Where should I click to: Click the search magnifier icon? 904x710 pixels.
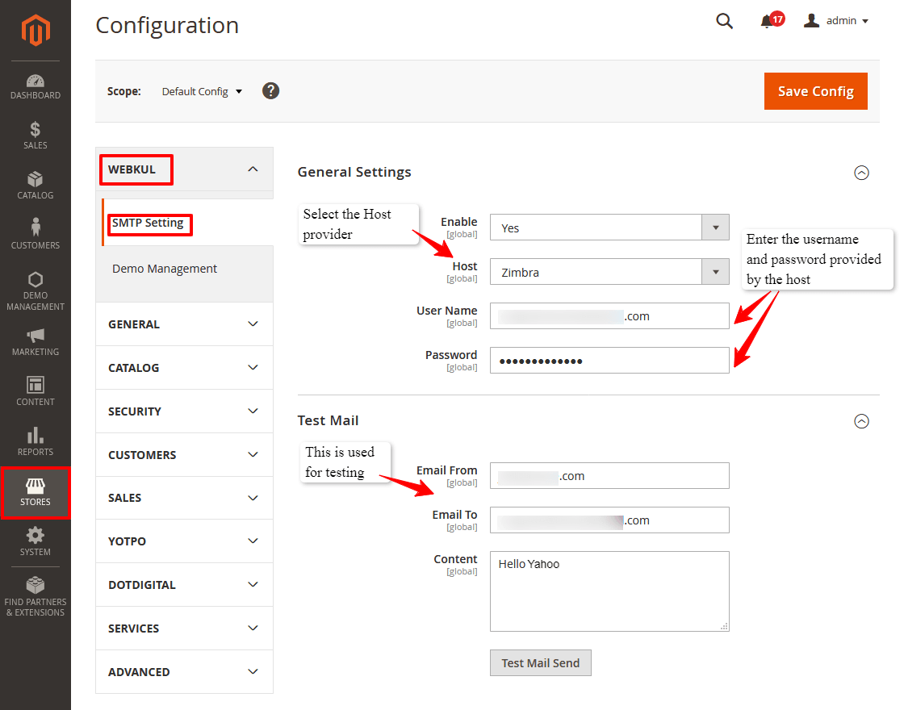click(724, 21)
